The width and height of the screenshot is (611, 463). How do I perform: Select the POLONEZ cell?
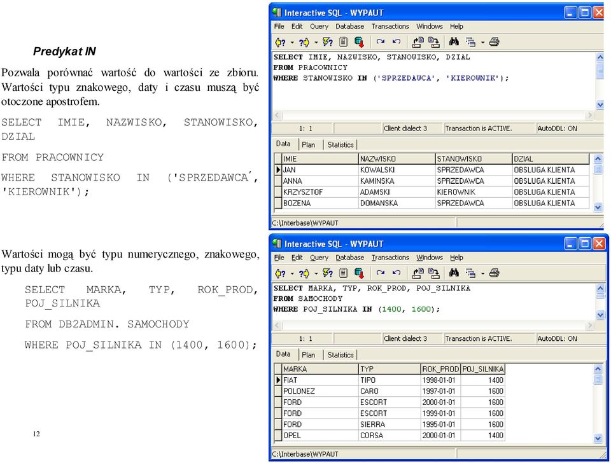point(320,391)
